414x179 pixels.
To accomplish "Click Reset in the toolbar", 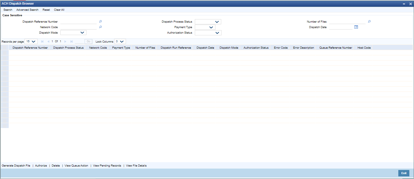I will click(x=46, y=10).
